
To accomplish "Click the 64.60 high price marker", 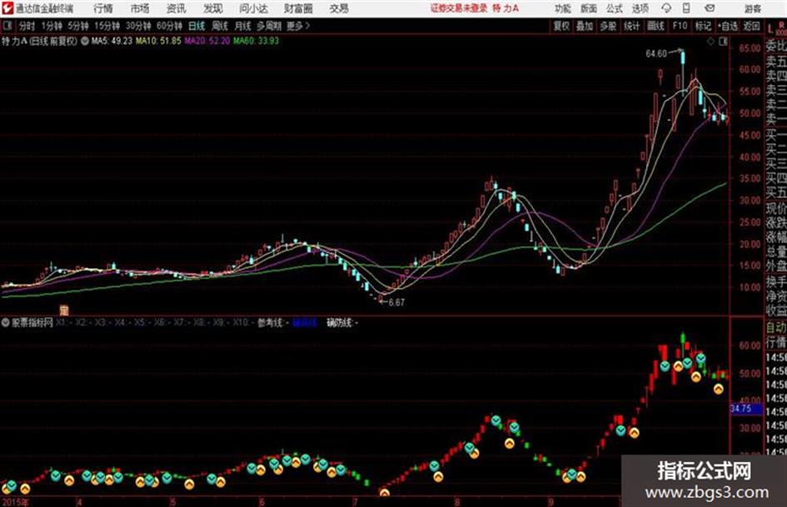I will coord(656,53).
